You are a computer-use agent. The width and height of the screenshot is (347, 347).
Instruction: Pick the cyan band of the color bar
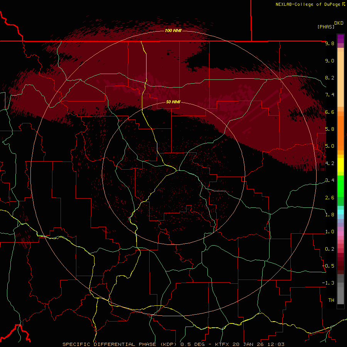pos(340,212)
